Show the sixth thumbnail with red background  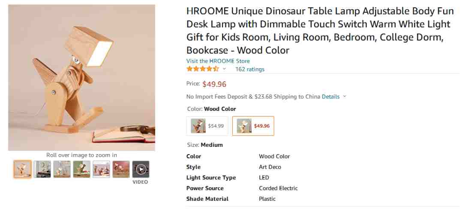click(121, 169)
